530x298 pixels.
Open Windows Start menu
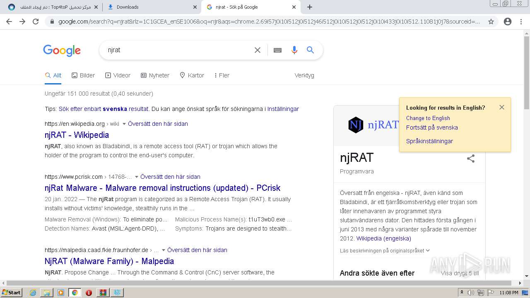(x=12, y=292)
